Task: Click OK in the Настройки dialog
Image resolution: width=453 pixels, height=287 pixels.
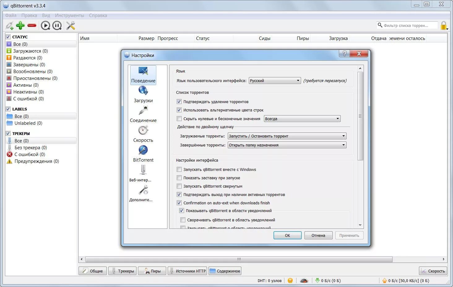Action: point(287,236)
